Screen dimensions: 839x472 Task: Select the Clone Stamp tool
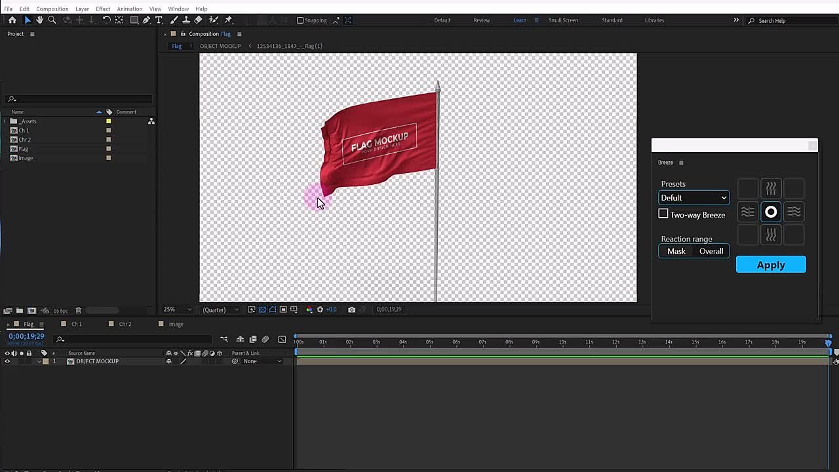(186, 20)
